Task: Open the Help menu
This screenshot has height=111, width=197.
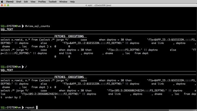Action: [72, 2]
